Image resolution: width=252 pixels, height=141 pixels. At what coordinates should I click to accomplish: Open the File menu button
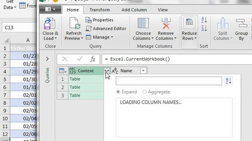(x=50, y=9)
